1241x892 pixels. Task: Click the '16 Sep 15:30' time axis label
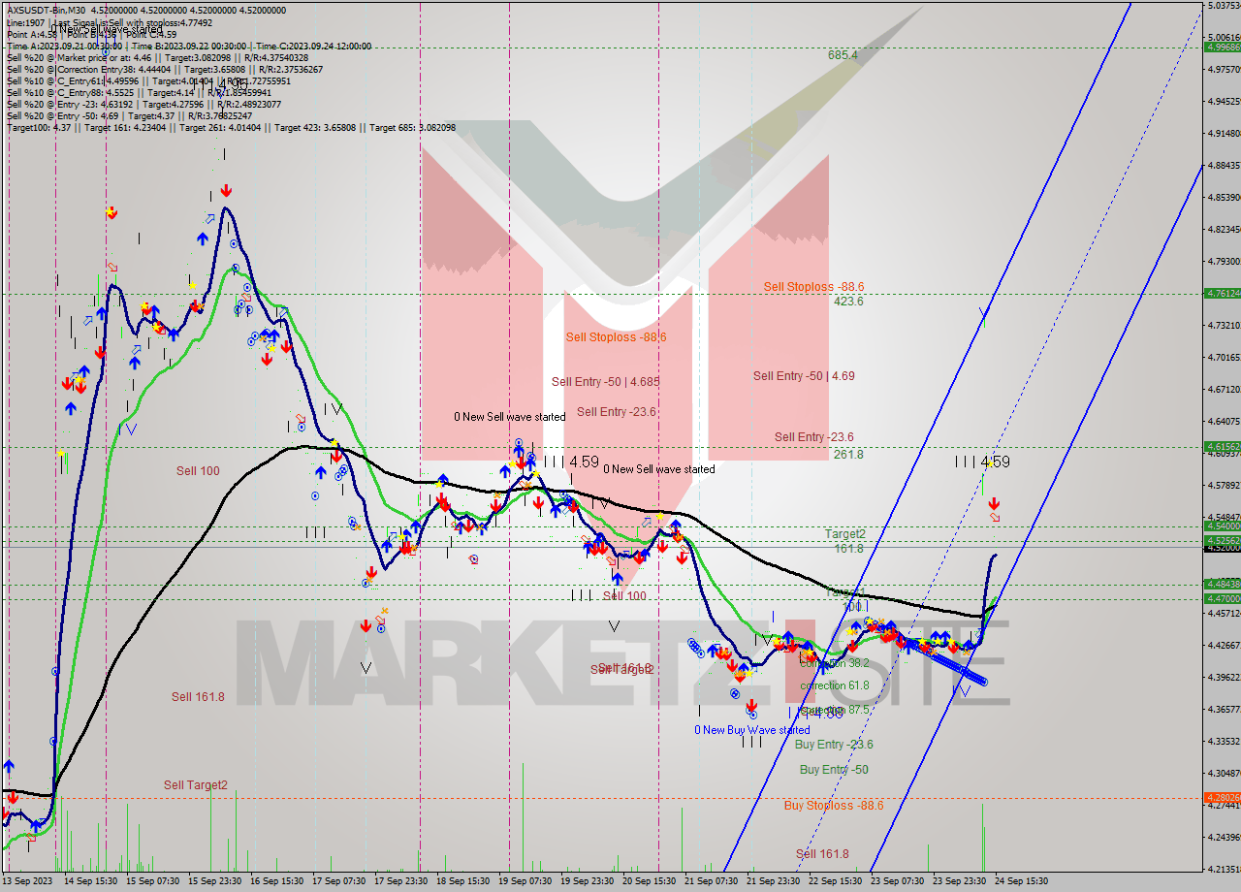[278, 881]
